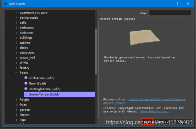Select the factory tree row label
The image size is (196, 129).
point(24,68)
